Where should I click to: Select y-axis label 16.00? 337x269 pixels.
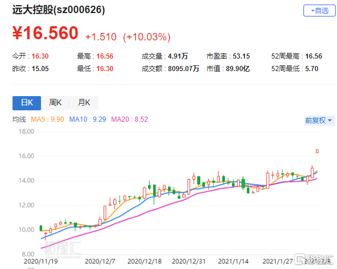click(x=26, y=156)
